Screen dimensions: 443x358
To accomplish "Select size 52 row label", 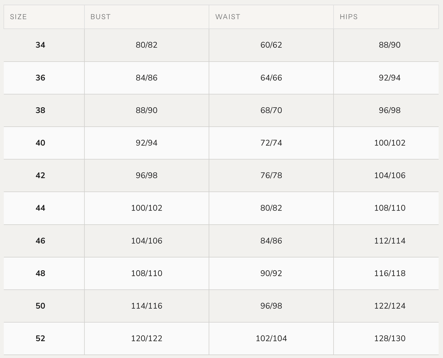I will pos(40,338).
